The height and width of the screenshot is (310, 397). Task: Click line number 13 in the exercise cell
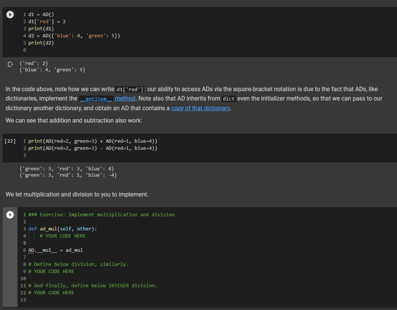[x=23, y=300]
